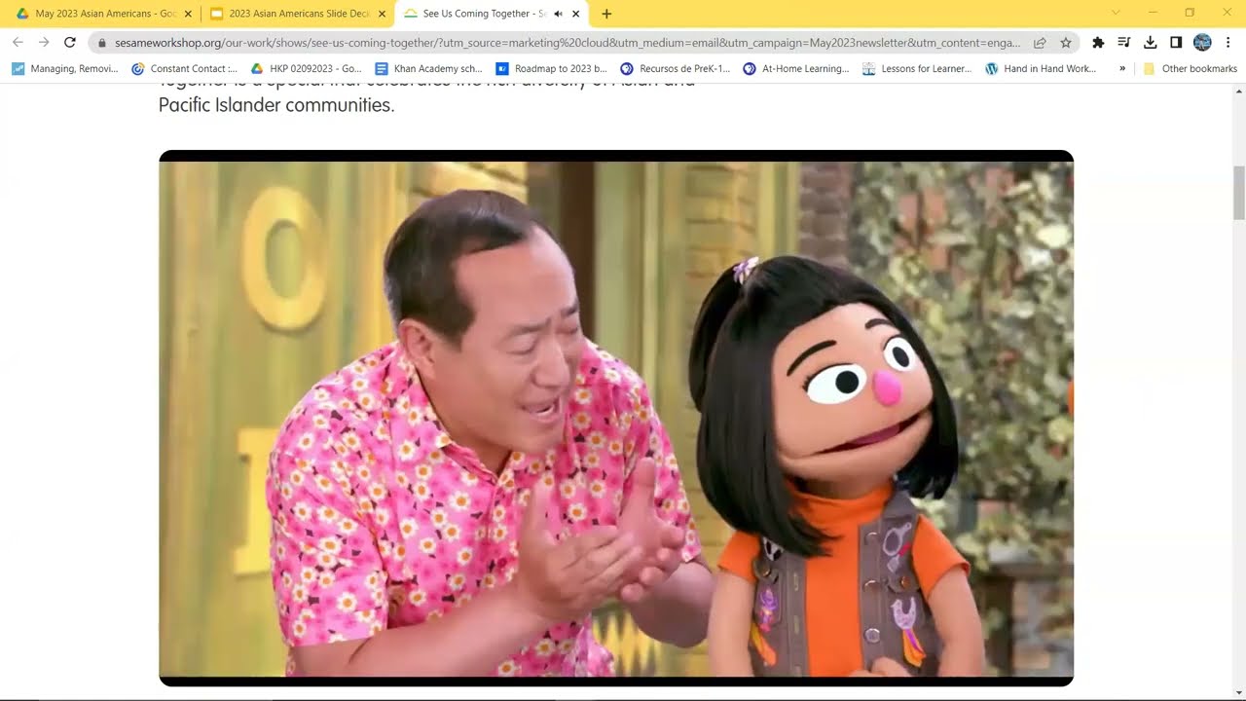This screenshot has height=701, width=1246.
Task: Open the At-Home Learning bookmark
Action: click(796, 69)
